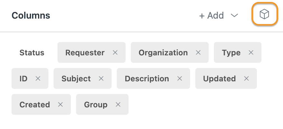The image size is (283, 129).
Task: Select the Created column chip
Action: click(x=41, y=104)
